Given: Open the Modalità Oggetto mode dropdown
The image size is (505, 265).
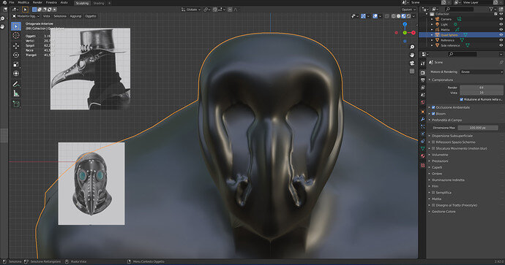Looking at the screenshot, I should point(26,16).
